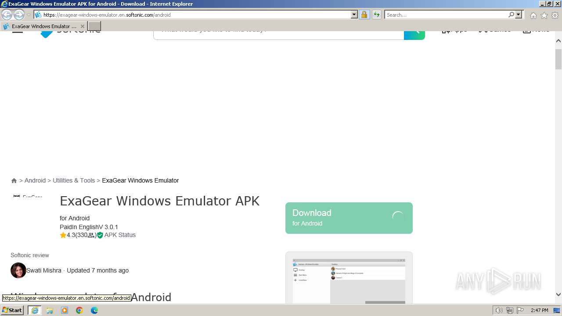Click the Softonic review label
Screen dimensions: 562x316
[x=30, y=255]
